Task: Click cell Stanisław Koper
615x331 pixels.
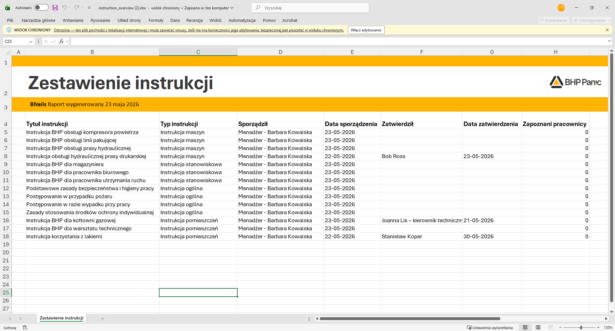Action: (x=422, y=236)
